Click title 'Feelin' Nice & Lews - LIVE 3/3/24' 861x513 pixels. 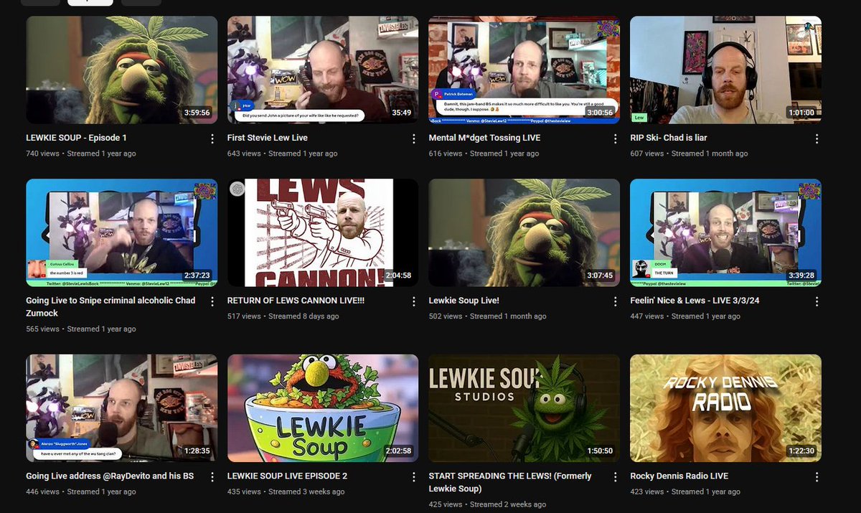click(x=695, y=301)
